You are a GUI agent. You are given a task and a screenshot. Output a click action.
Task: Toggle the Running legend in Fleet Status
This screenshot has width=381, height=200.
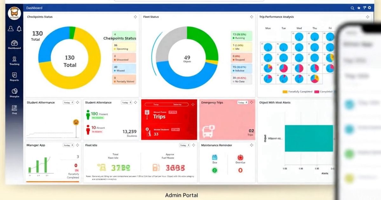click(x=241, y=36)
